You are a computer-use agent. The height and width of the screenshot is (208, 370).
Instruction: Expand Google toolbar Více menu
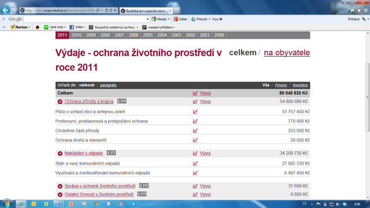tap(217, 19)
